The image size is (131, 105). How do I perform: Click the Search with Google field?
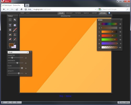click(114, 9)
